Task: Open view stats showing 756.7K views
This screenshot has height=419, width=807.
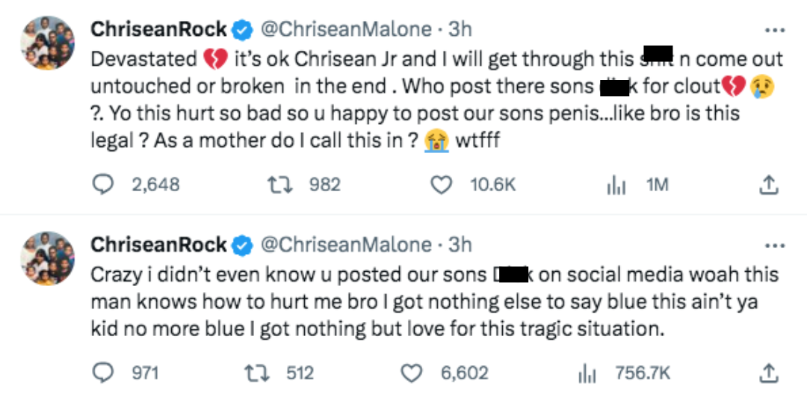Action: tap(587, 373)
